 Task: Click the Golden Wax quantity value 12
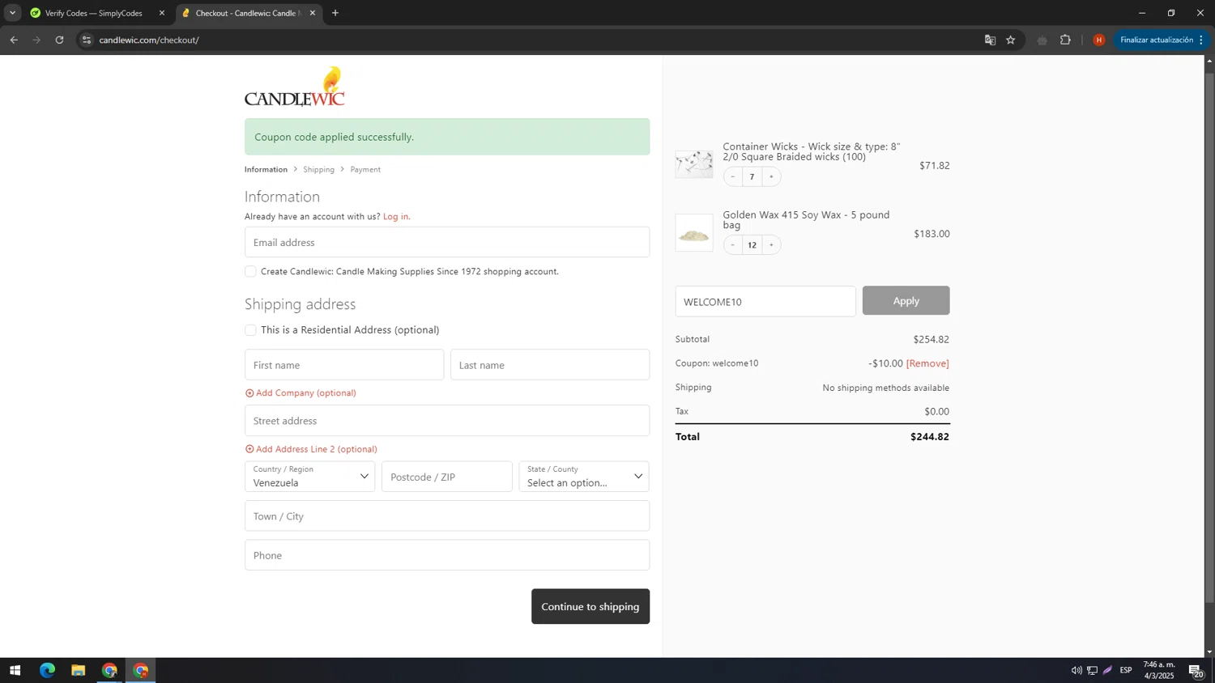pyautogui.click(x=752, y=244)
